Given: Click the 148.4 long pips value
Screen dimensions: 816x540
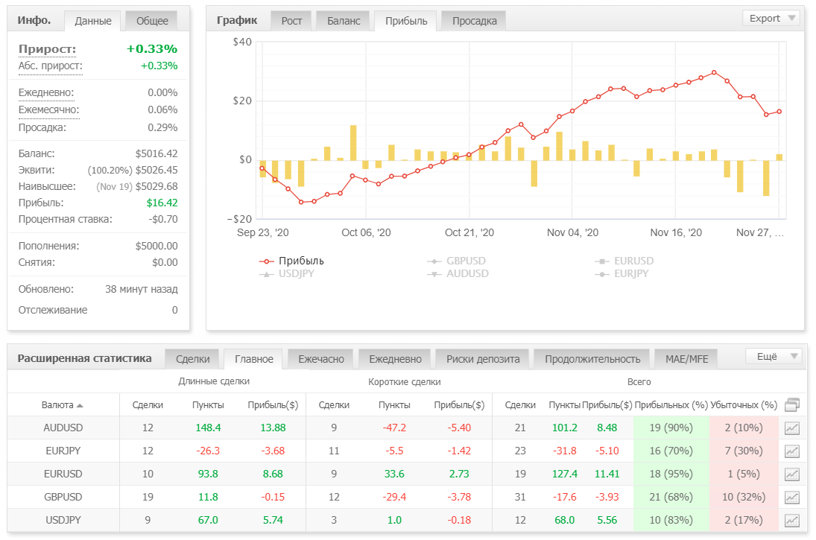Looking at the screenshot, I should tap(208, 428).
